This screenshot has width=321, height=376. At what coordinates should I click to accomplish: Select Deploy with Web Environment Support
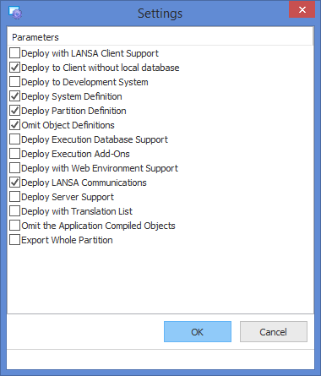click(14, 168)
